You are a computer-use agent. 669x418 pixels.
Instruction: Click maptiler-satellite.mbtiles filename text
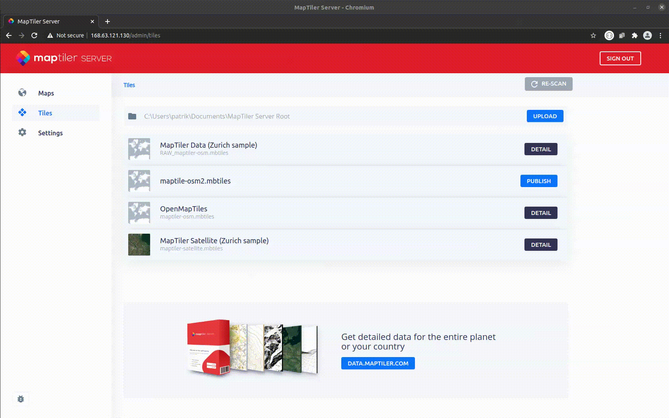(x=191, y=249)
